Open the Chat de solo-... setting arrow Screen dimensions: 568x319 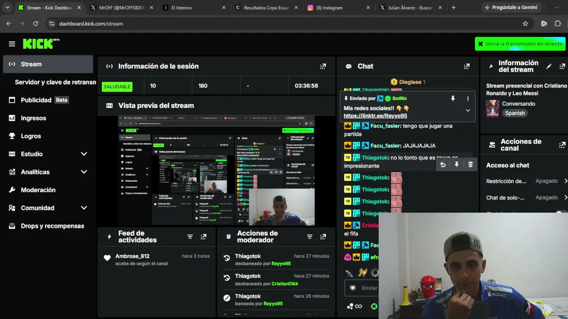[x=565, y=198]
